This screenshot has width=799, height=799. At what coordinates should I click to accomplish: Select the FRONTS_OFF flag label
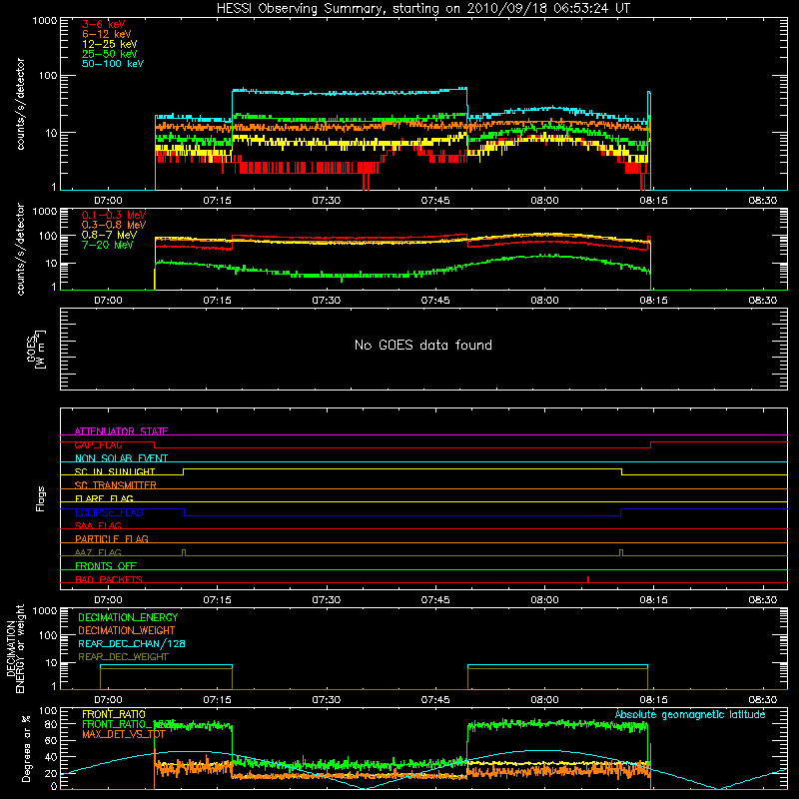[106, 565]
